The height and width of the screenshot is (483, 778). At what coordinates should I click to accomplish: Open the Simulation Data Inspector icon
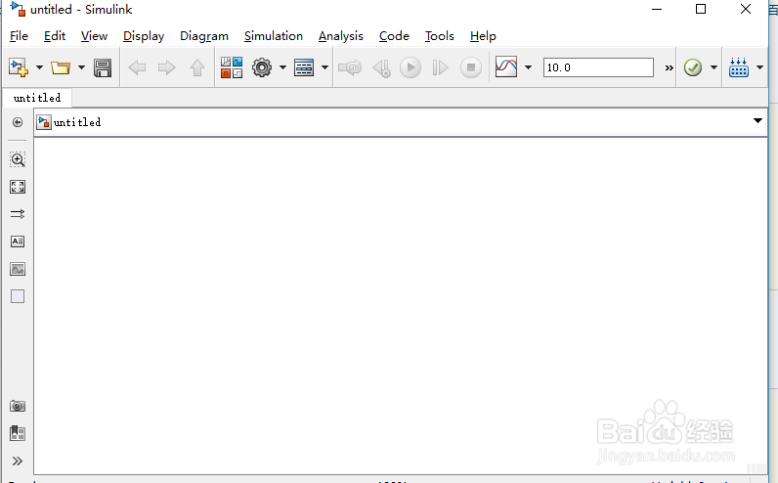(506, 67)
